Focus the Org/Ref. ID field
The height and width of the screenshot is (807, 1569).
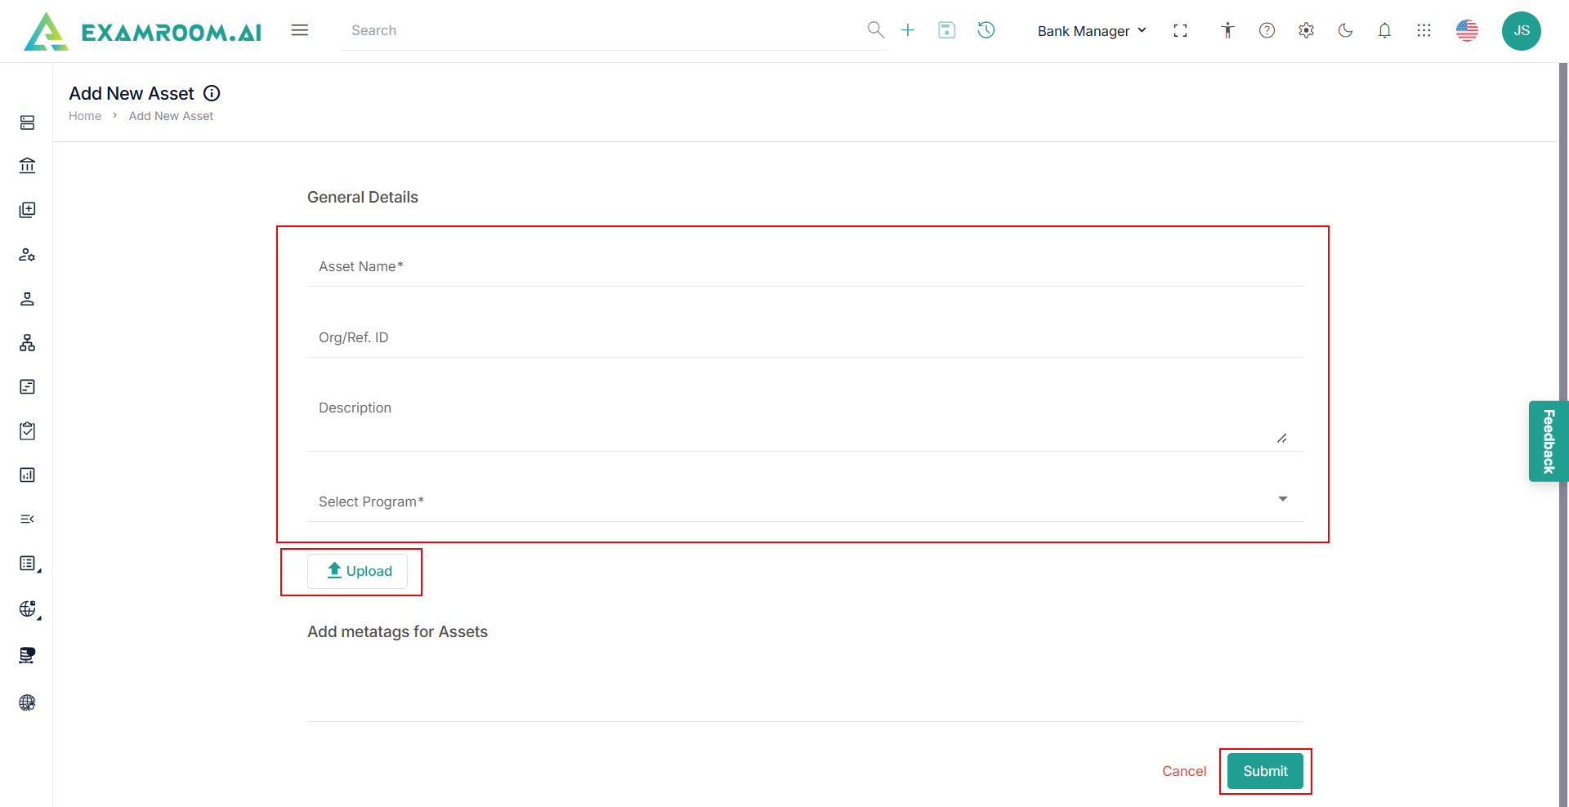tap(805, 337)
